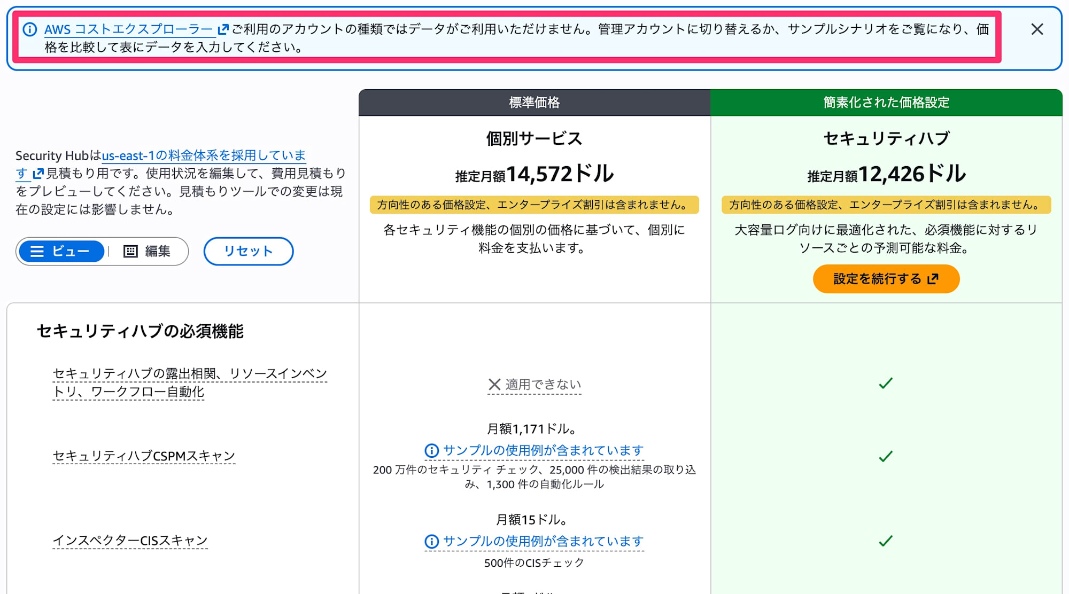This screenshot has width=1069, height=594.
Task: Click the list icon inside the ビュー button
Action: click(x=38, y=251)
